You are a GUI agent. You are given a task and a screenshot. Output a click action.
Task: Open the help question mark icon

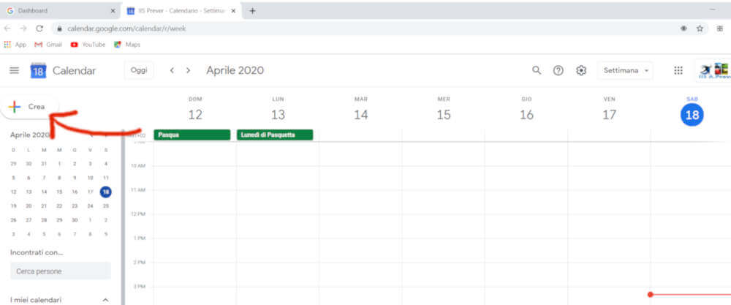coord(558,70)
